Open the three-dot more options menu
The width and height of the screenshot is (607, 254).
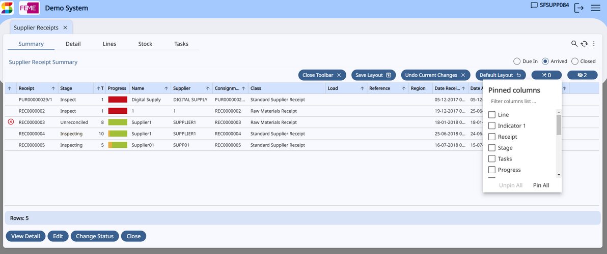point(594,44)
